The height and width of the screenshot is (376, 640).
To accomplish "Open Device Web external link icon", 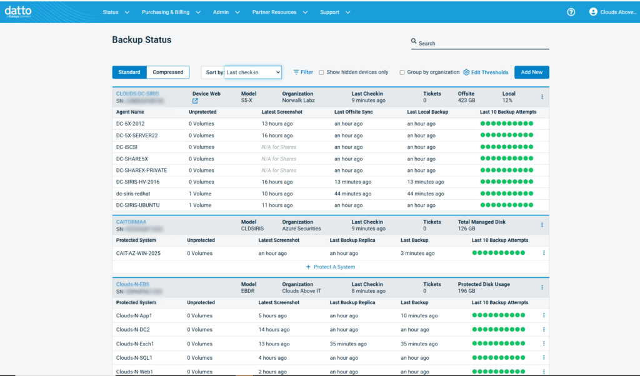I will pyautogui.click(x=195, y=101).
